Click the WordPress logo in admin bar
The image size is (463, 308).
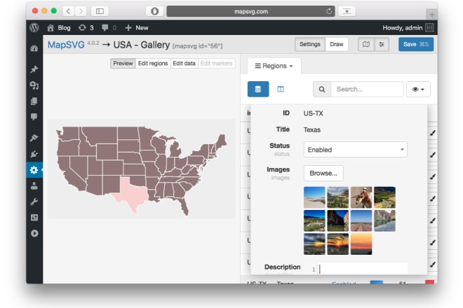click(x=34, y=28)
